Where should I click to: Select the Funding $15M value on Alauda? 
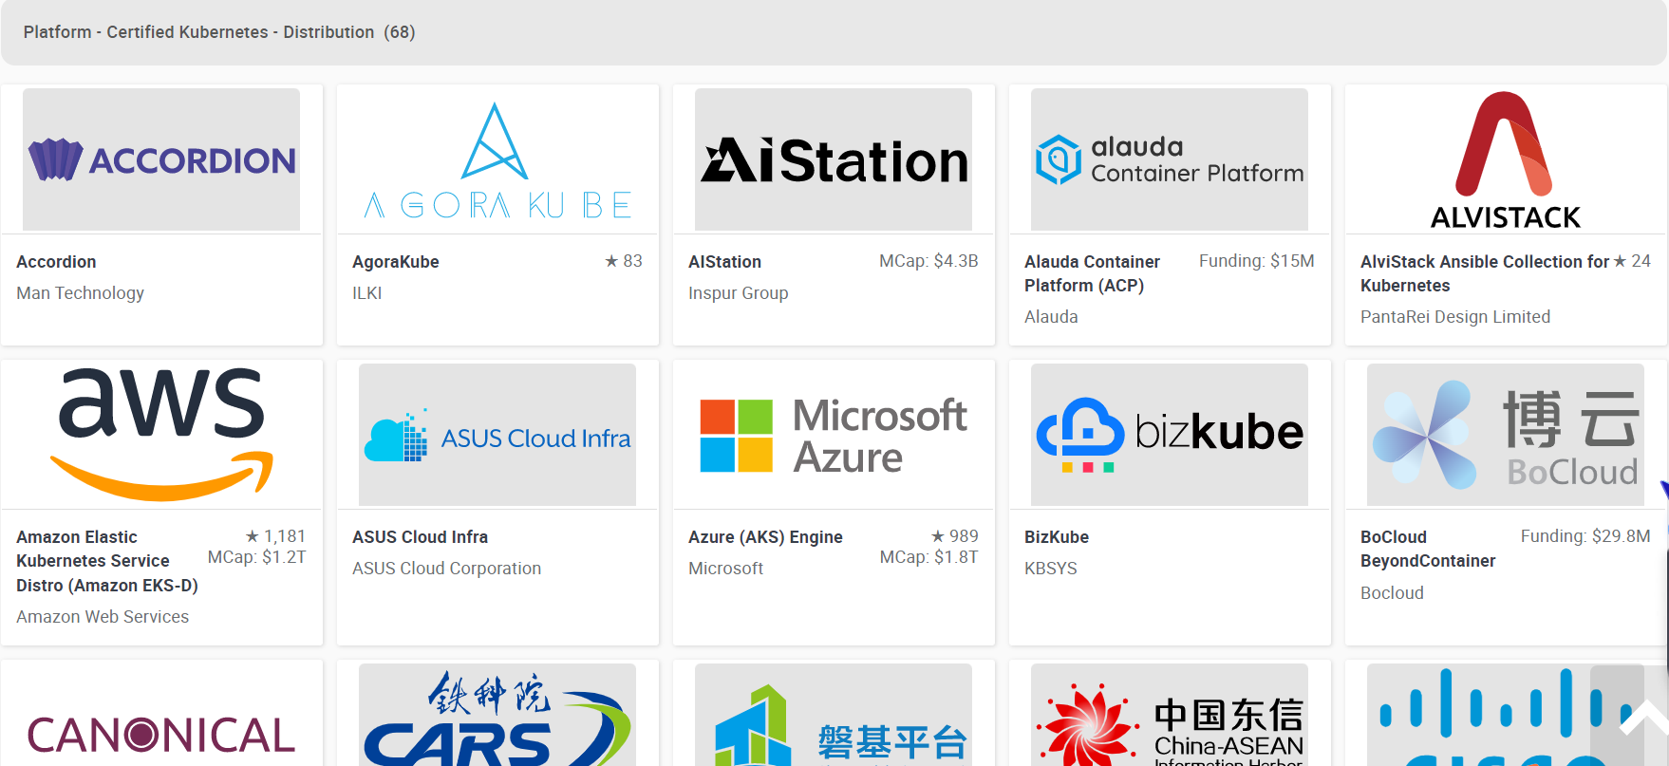click(1257, 261)
